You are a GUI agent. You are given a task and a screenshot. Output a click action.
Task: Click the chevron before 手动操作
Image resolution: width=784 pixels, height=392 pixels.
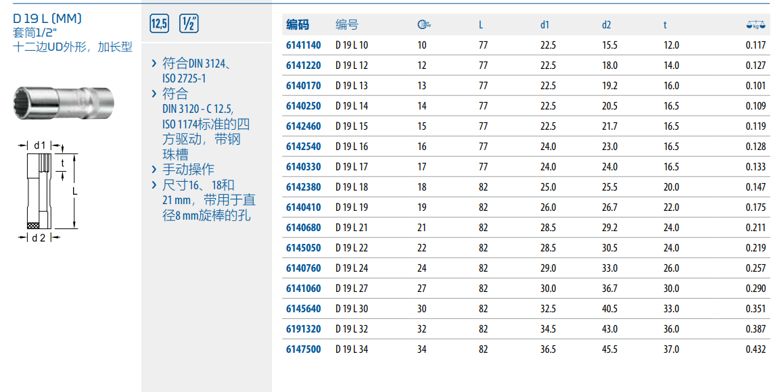pyautogui.click(x=154, y=169)
